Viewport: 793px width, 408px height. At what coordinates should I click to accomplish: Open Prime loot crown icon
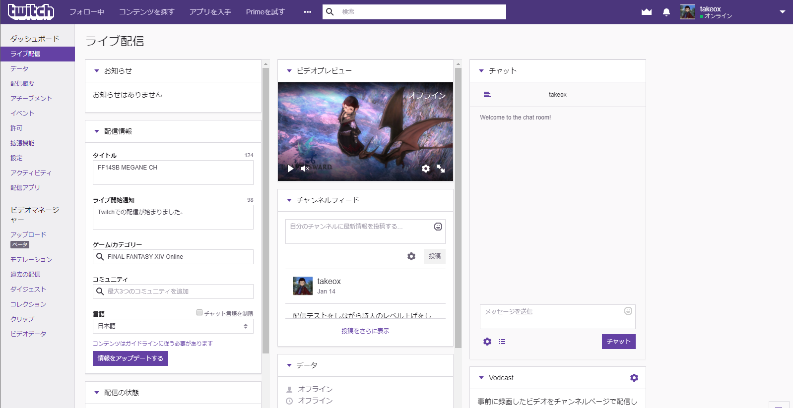point(647,12)
